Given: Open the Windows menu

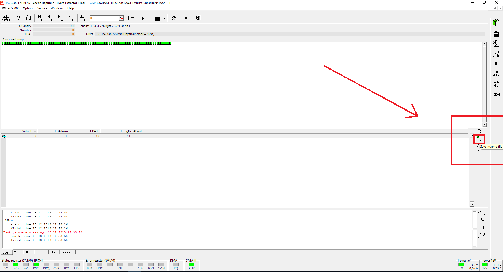Looking at the screenshot, I should (57, 8).
